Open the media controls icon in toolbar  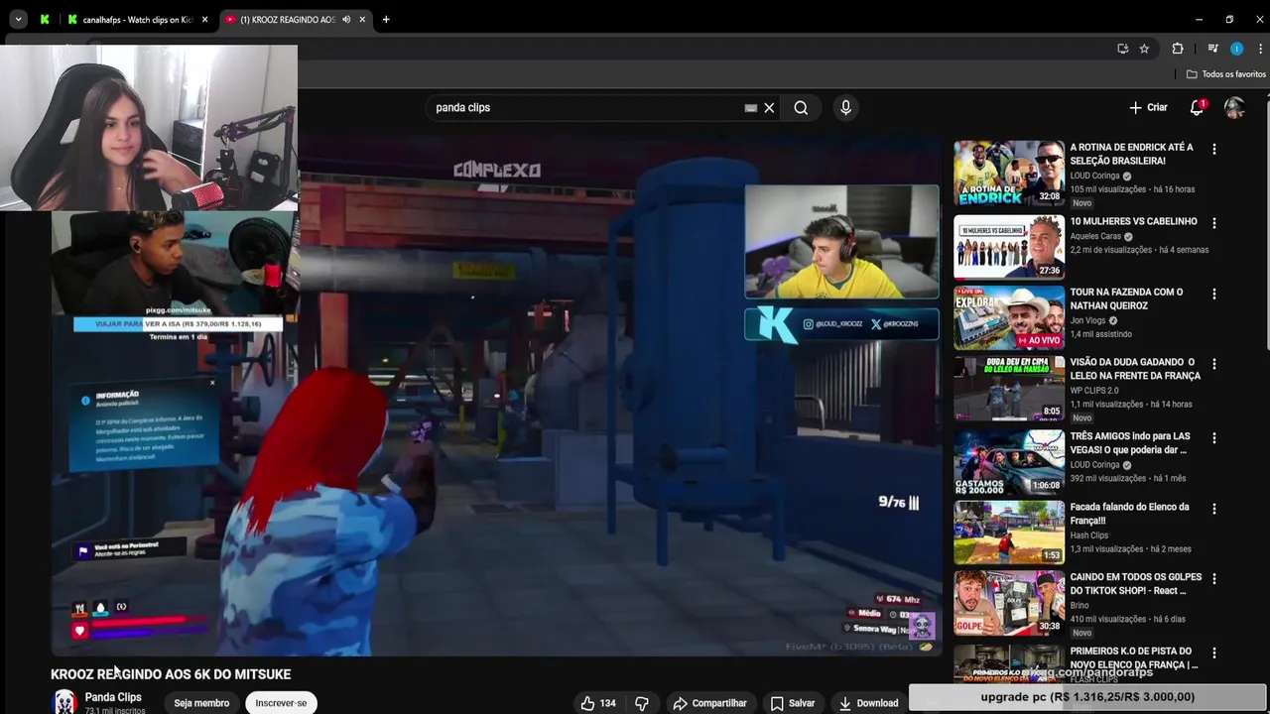(x=1212, y=49)
